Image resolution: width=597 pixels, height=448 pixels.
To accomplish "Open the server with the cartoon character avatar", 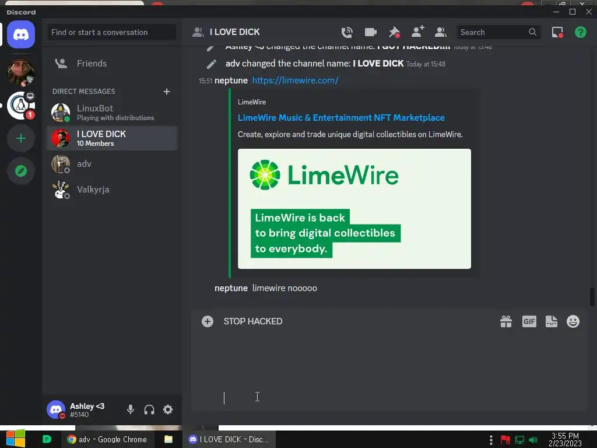I will coord(21,72).
